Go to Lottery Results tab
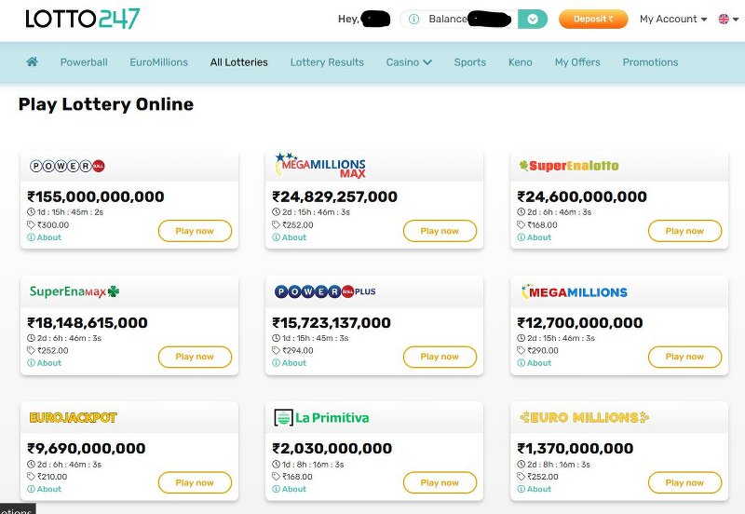 pyautogui.click(x=327, y=62)
